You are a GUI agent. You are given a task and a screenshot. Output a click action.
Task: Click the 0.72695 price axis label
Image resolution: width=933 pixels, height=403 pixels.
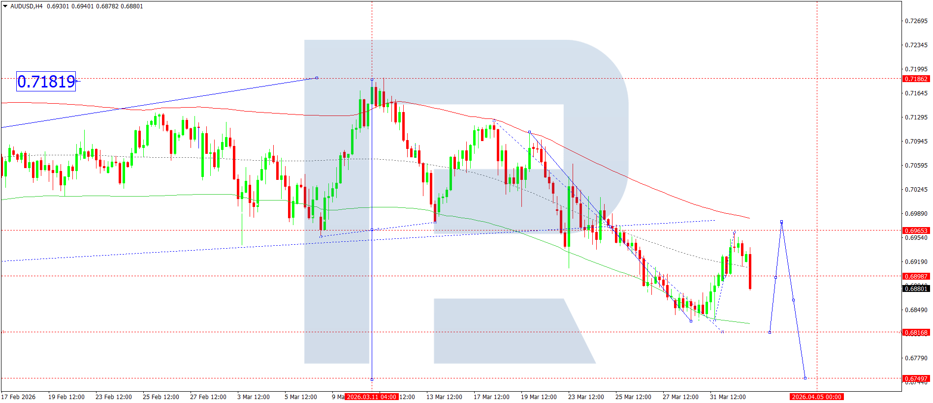(916, 21)
